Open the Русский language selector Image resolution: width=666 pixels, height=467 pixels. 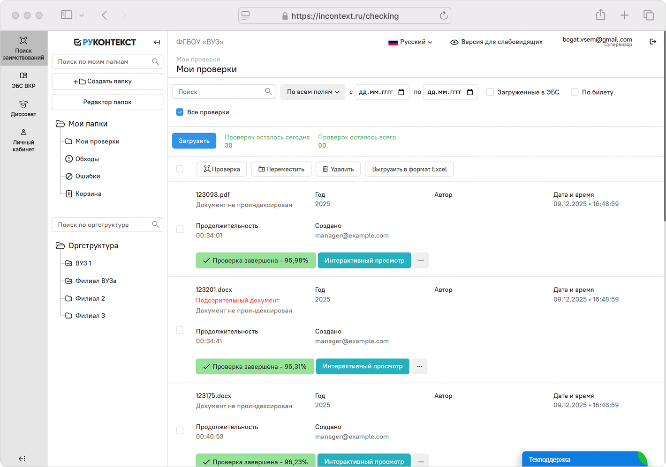410,42
